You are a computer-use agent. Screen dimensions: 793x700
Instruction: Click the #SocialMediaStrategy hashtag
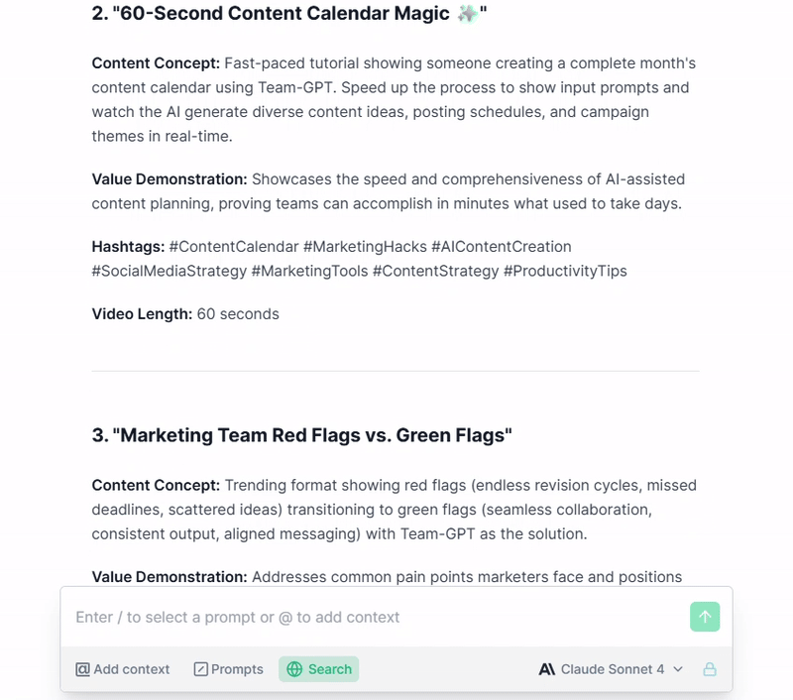point(169,271)
